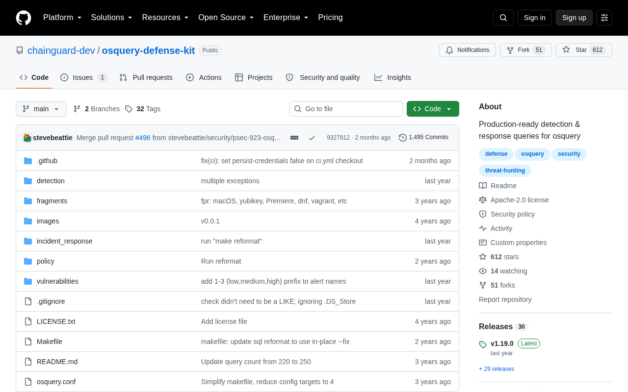View the 32 Tags link

143,109
